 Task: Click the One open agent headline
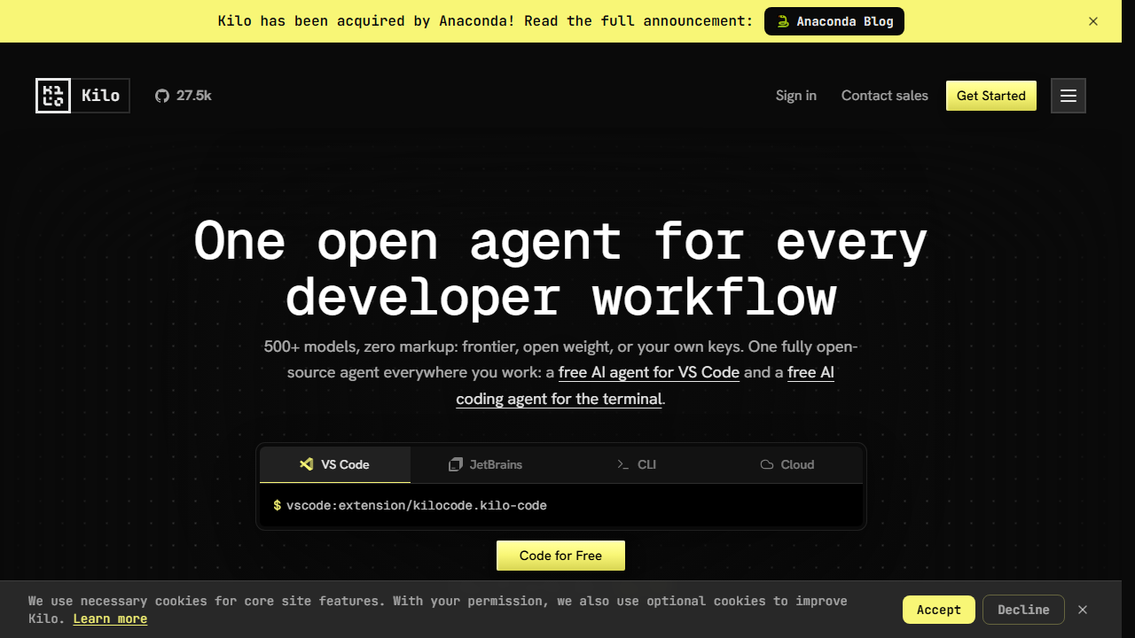click(560, 268)
